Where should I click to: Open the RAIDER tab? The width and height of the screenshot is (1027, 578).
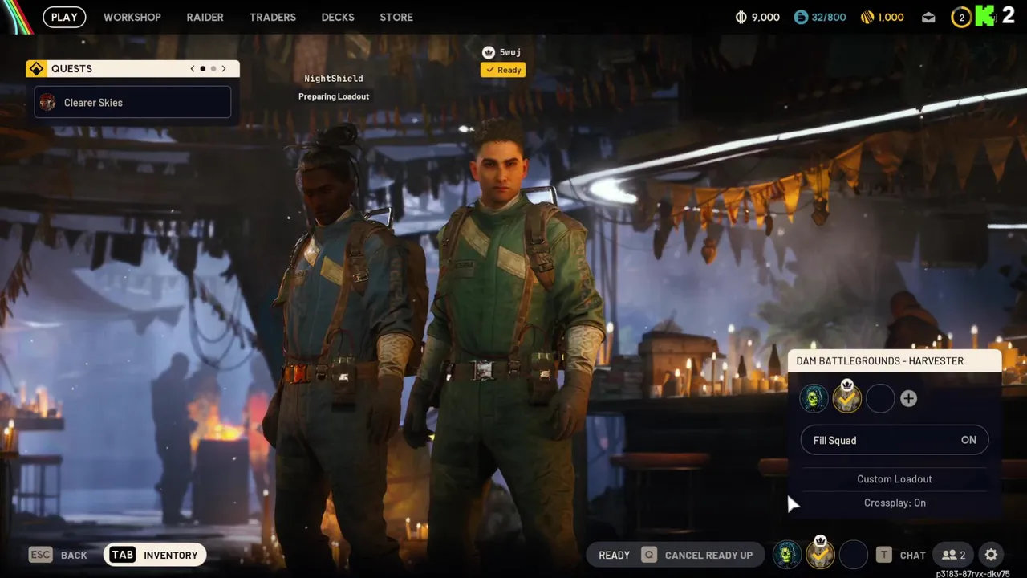click(205, 17)
